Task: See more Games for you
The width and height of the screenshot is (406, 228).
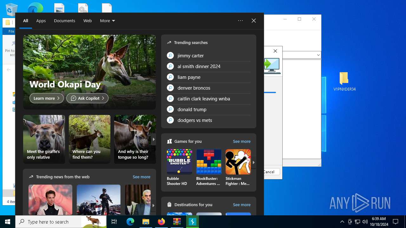Action: [242, 141]
